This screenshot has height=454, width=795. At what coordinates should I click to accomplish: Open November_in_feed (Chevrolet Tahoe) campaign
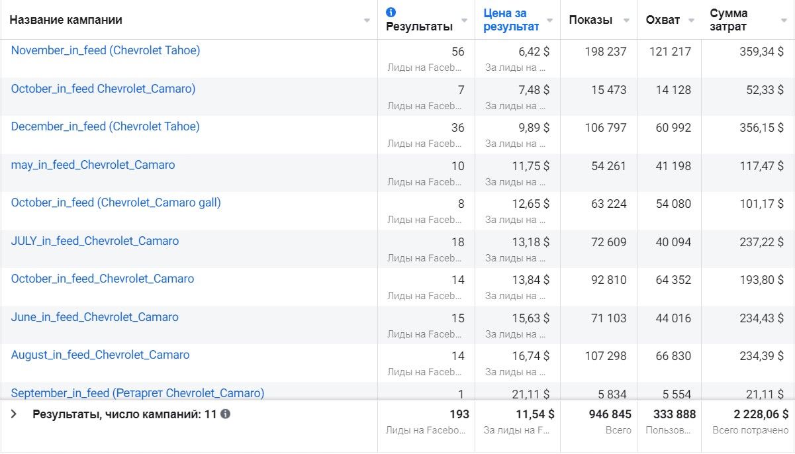[105, 50]
